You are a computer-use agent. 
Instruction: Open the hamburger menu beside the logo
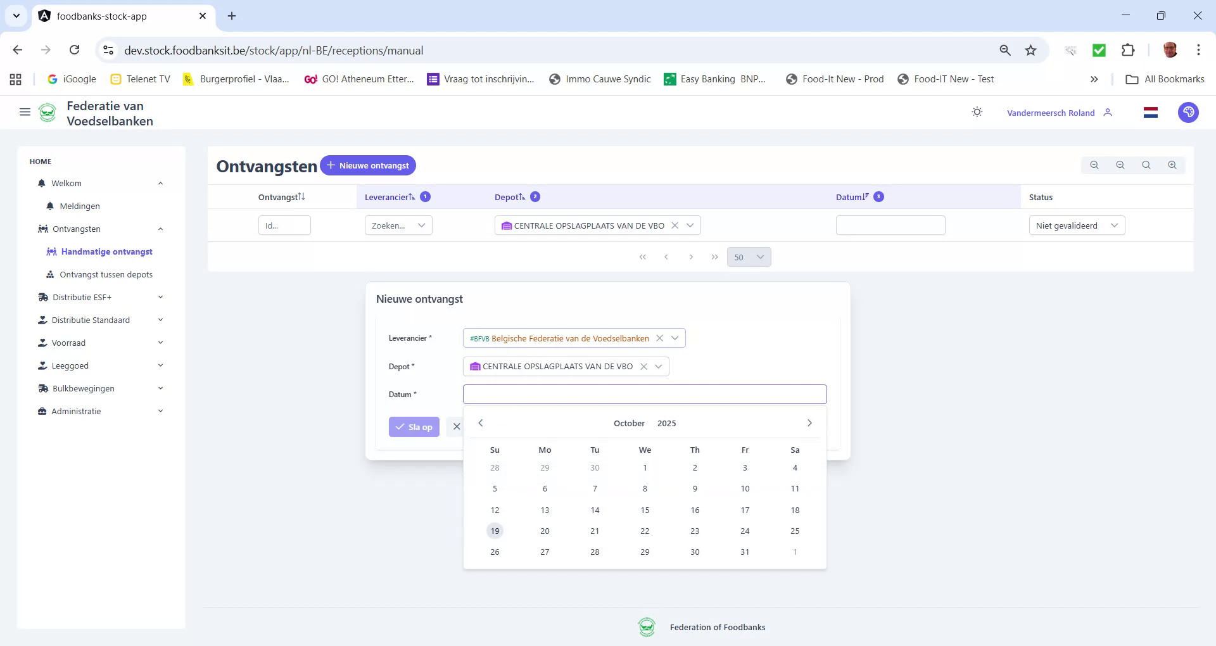[25, 111]
